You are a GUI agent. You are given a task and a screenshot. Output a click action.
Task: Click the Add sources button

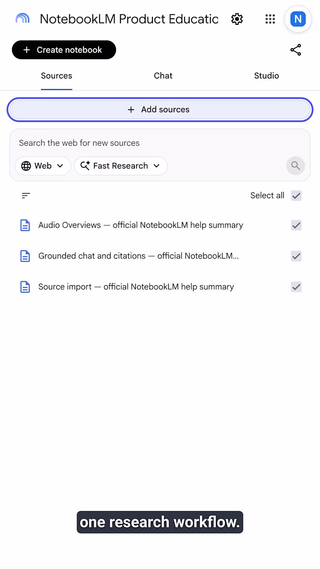(x=160, y=110)
